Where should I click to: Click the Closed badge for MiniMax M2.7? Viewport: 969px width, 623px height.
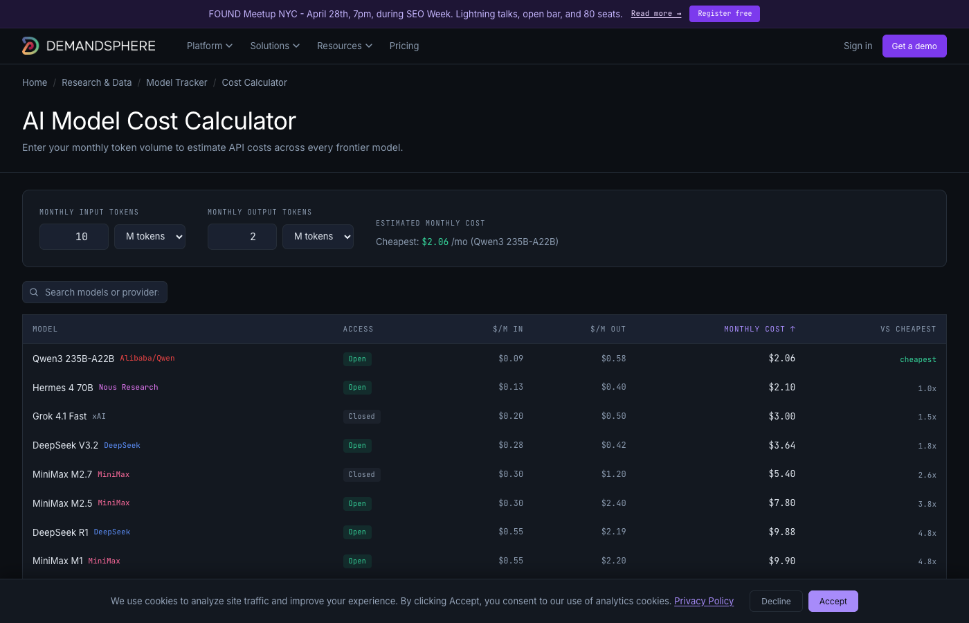pyautogui.click(x=361, y=474)
